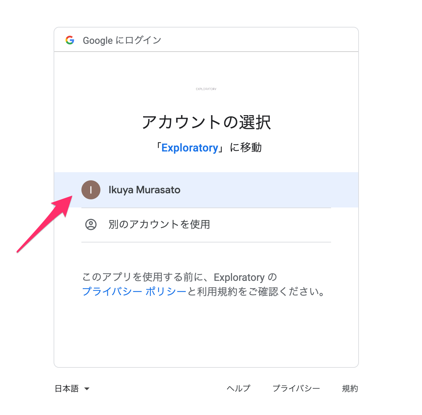Click the Google にログイン header text

point(122,40)
